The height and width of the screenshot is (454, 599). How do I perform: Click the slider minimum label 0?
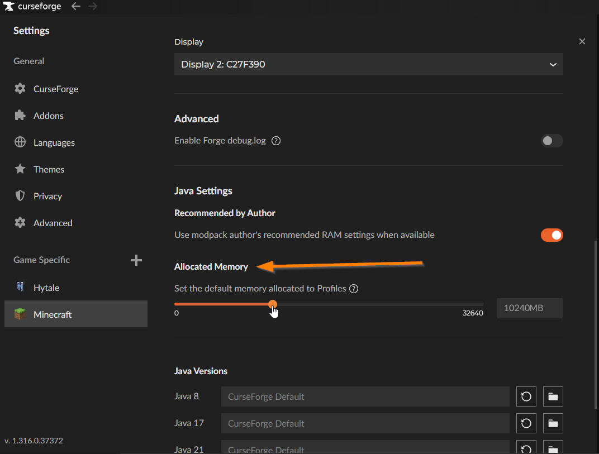pos(177,313)
